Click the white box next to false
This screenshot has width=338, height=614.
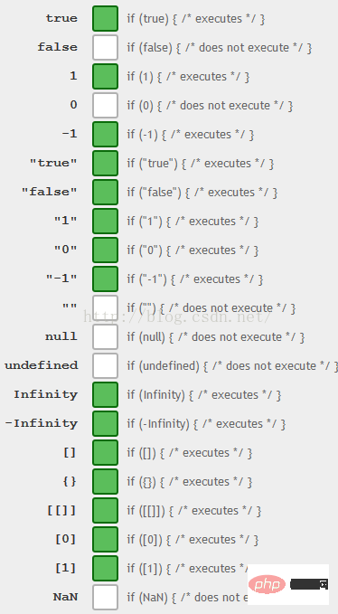click(105, 47)
